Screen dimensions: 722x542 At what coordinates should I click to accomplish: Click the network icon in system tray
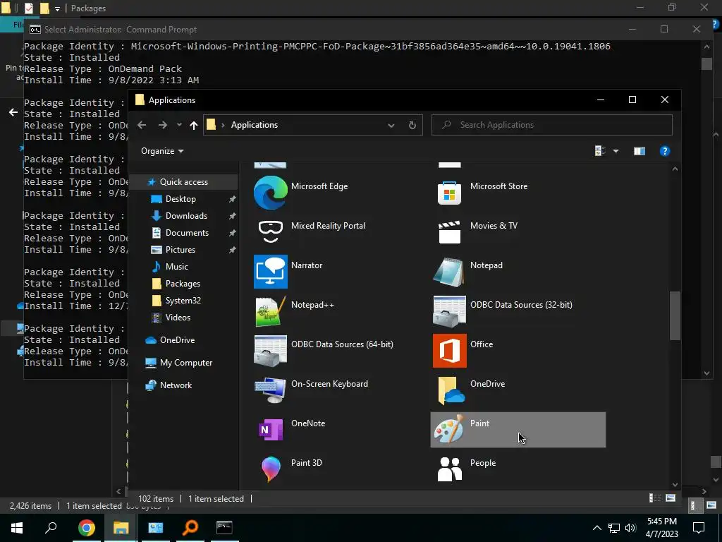click(614, 528)
